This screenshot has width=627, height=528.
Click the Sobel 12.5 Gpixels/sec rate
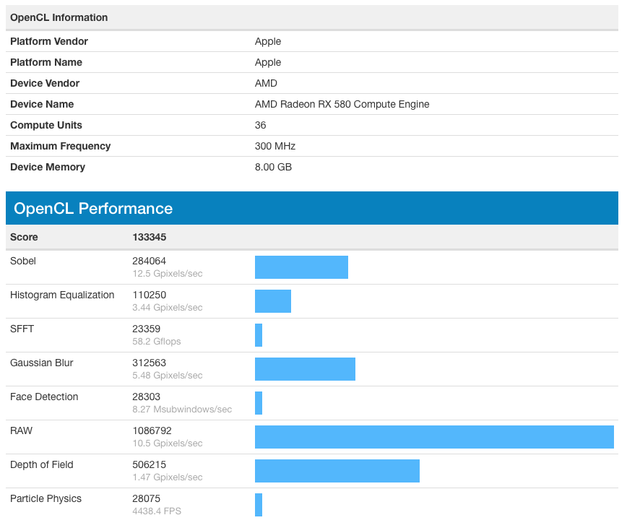pos(168,274)
